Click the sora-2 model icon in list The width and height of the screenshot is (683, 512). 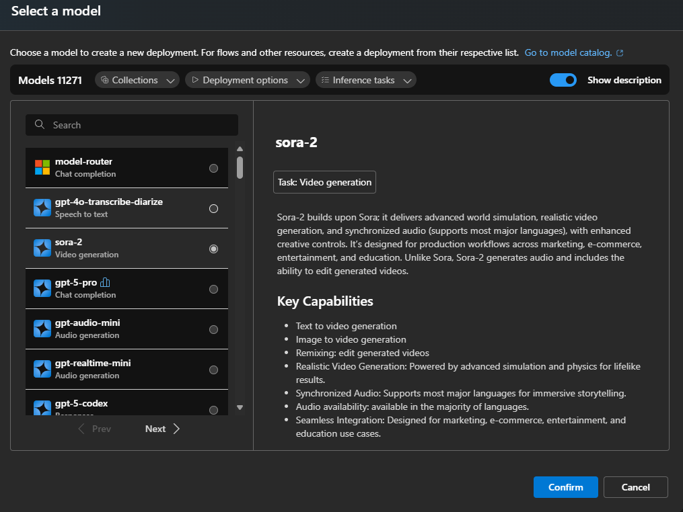click(42, 248)
